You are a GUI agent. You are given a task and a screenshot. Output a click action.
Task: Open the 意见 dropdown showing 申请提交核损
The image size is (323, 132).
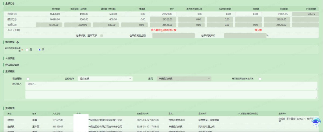(x=184, y=79)
